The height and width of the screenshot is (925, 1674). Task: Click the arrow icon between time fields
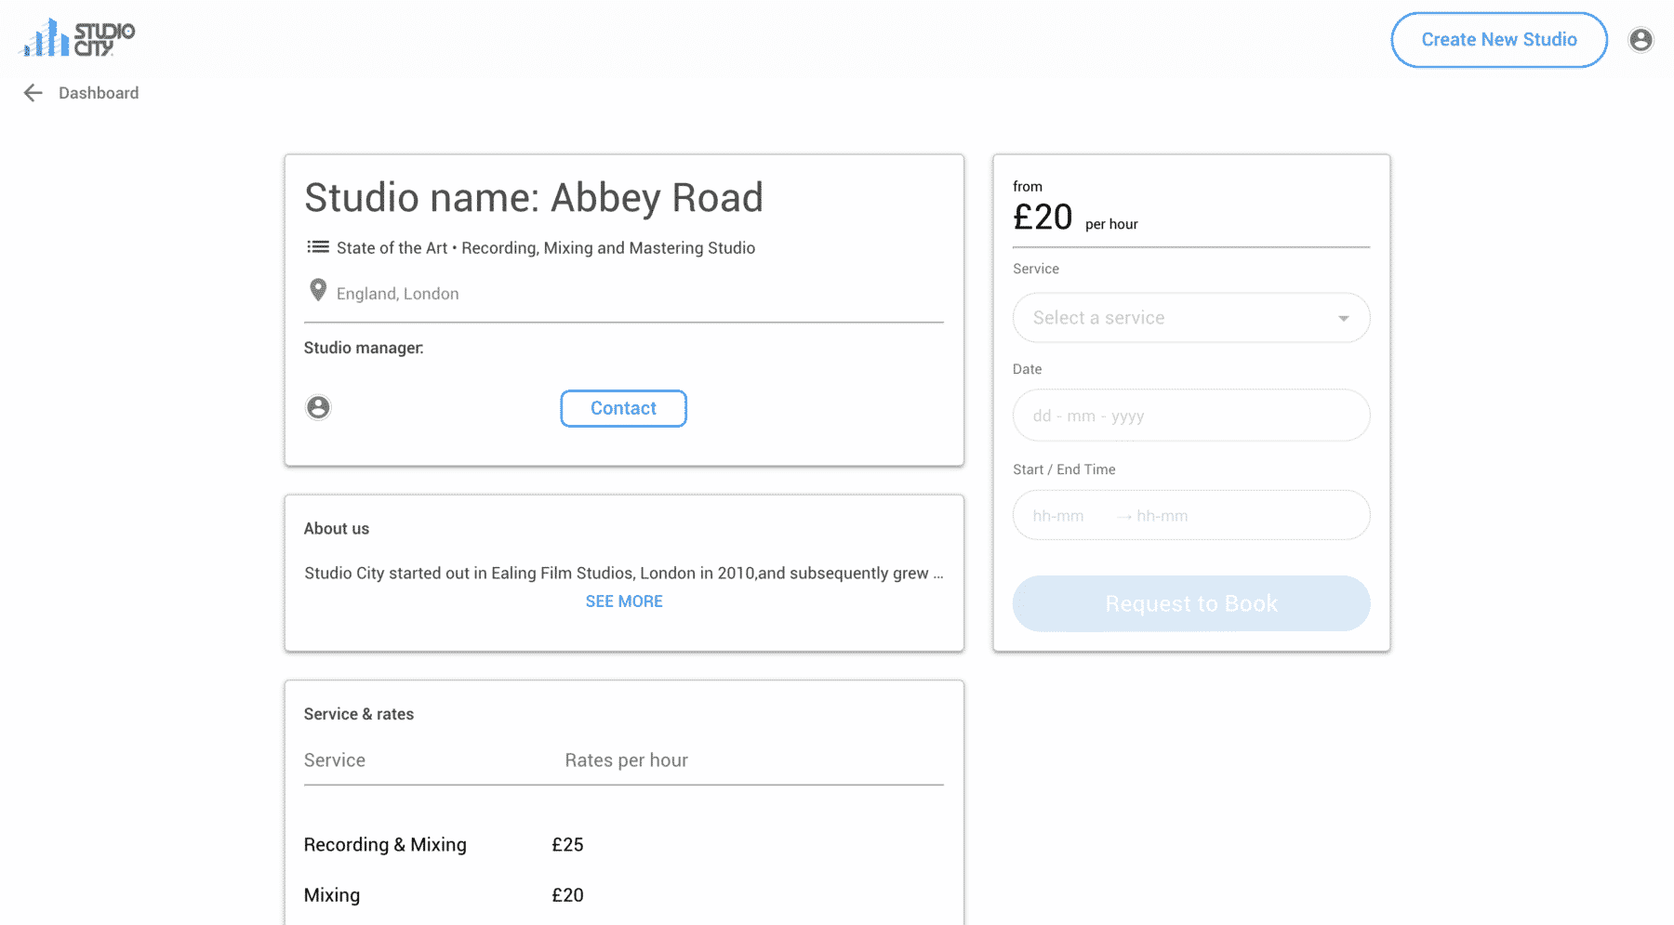[x=1124, y=517]
